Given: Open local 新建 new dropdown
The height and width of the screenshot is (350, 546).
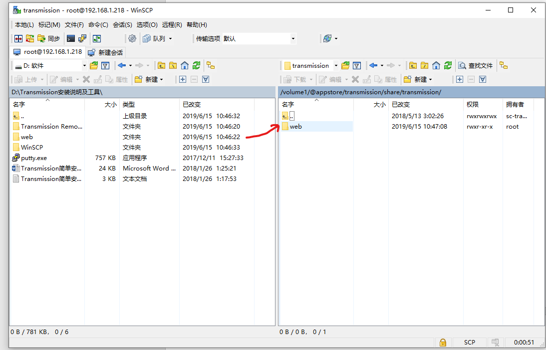Looking at the screenshot, I should click(149, 80).
